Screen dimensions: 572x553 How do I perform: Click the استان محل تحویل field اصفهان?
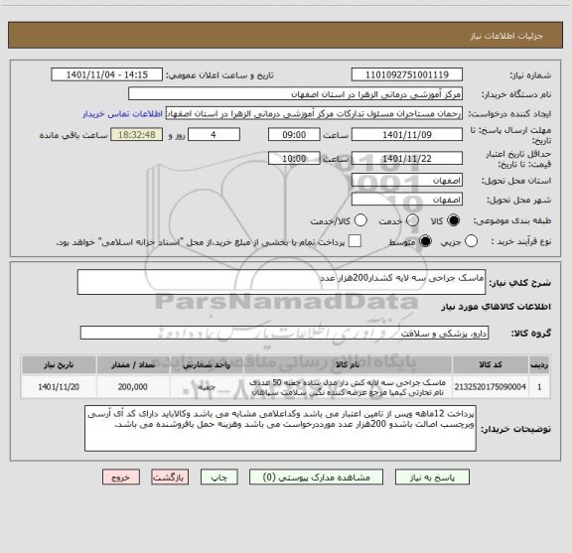[x=407, y=181]
